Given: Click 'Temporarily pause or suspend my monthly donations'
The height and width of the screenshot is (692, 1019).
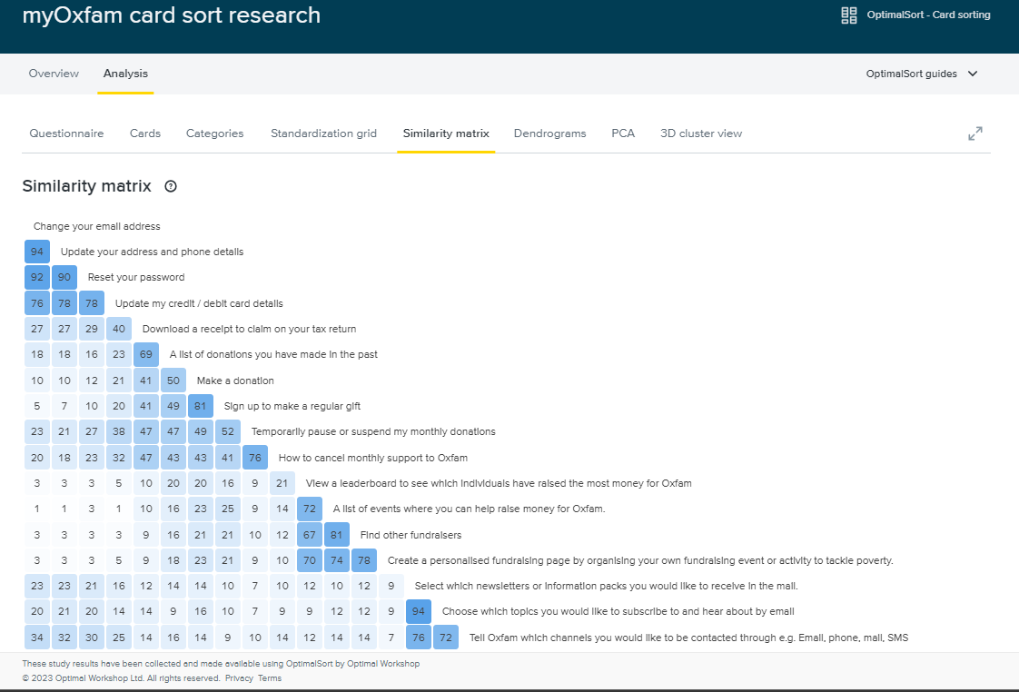Looking at the screenshot, I should click(x=373, y=432).
